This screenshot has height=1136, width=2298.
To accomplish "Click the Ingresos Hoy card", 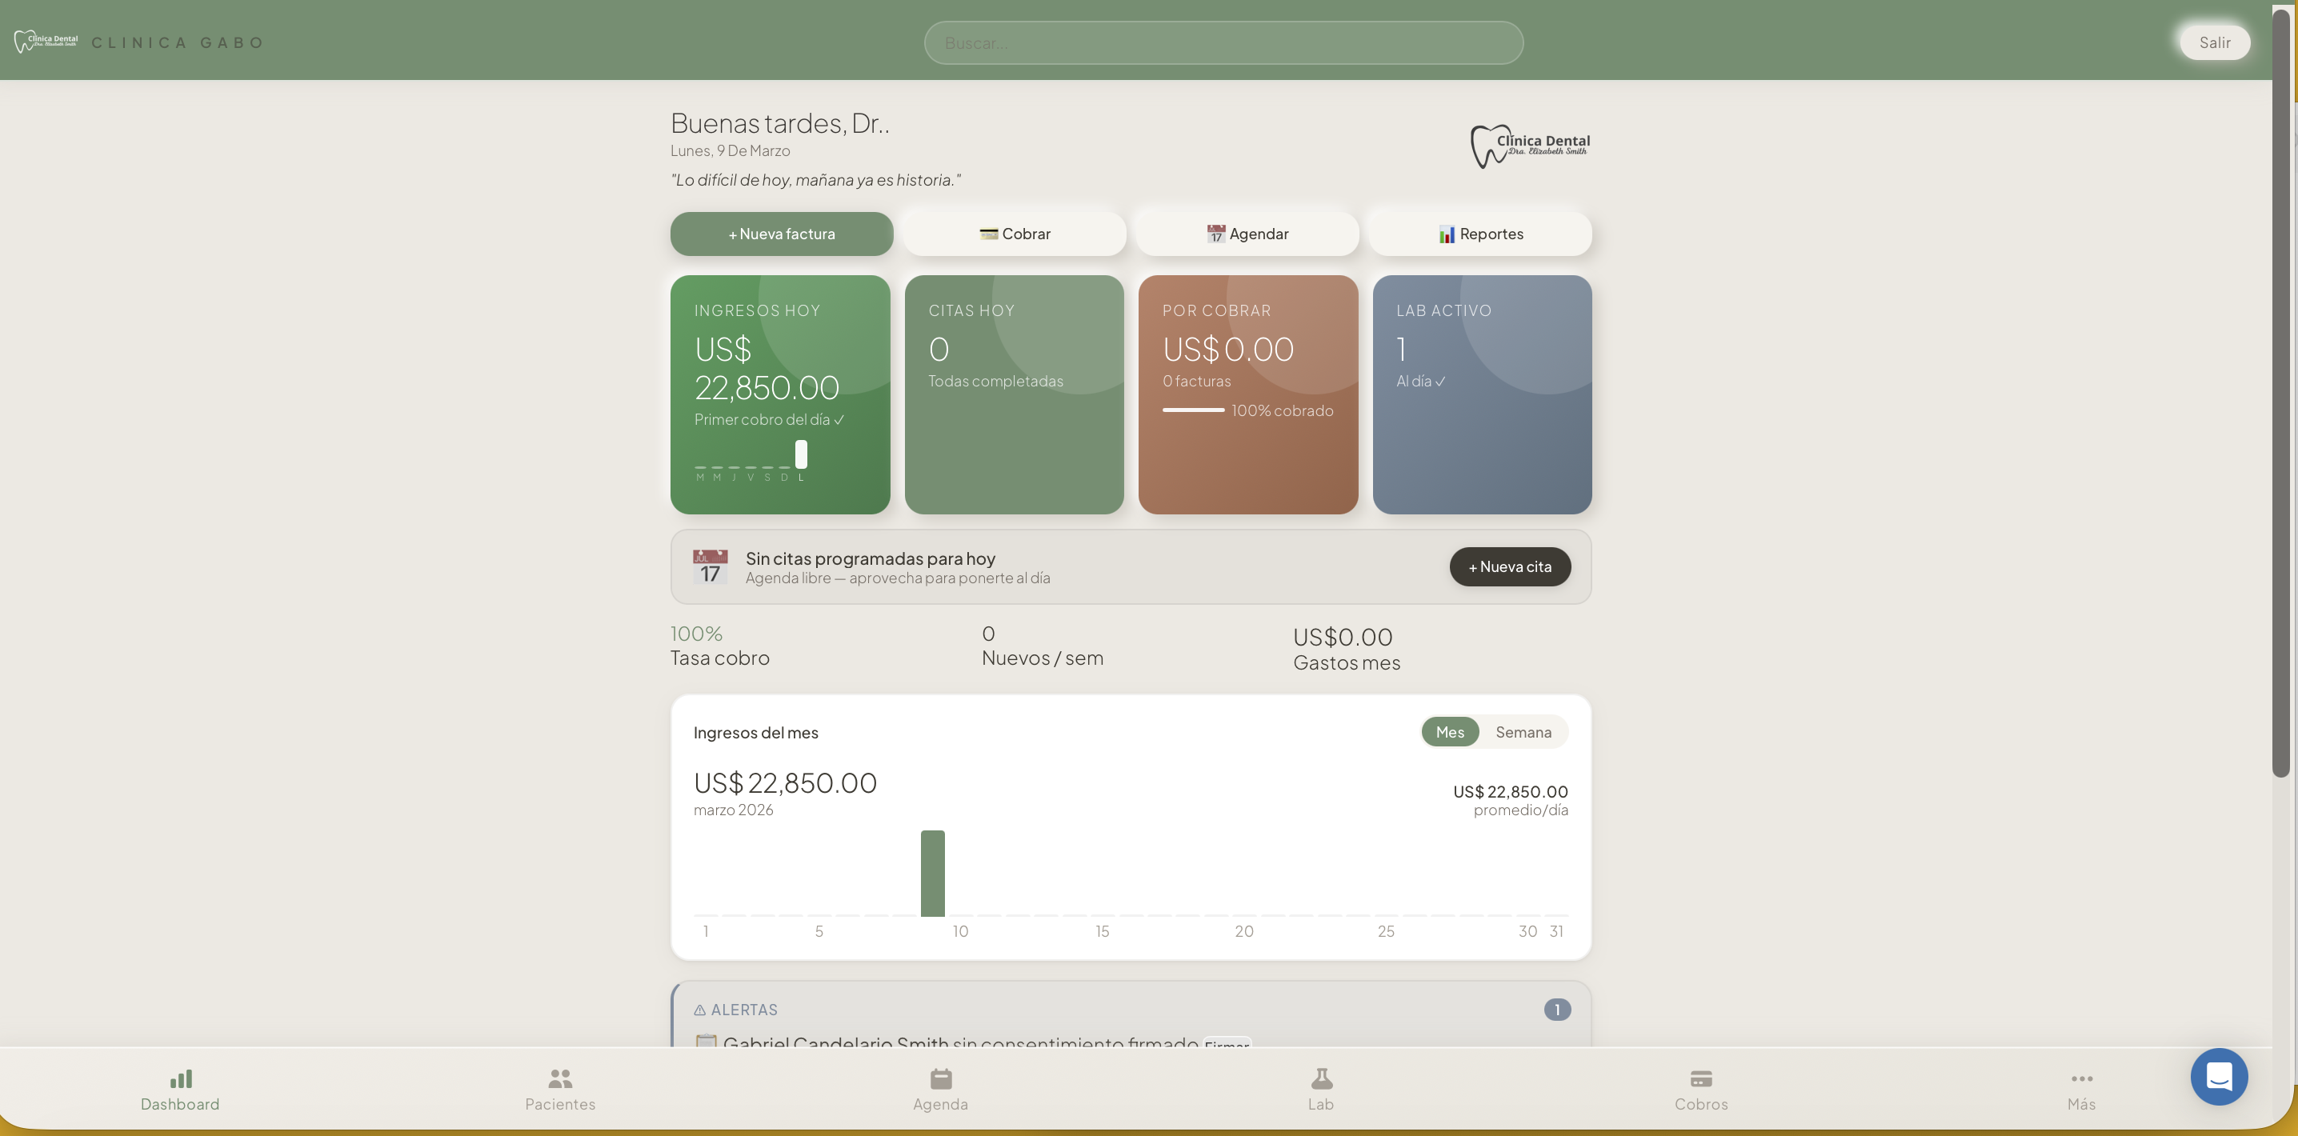I will point(779,394).
